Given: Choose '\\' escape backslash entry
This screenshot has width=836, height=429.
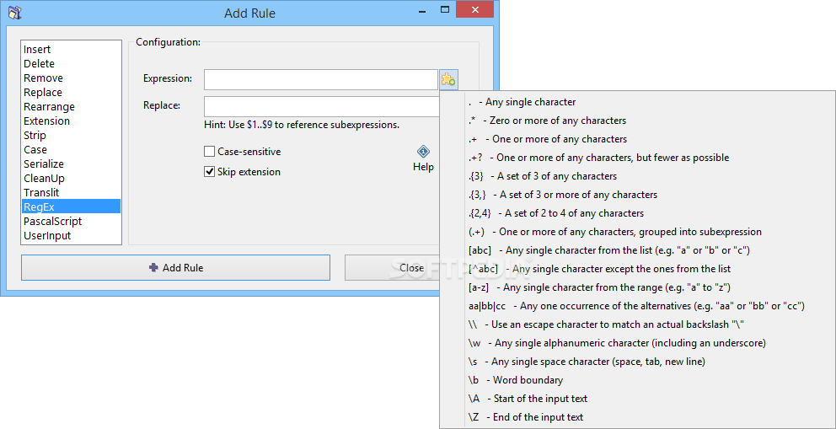Looking at the screenshot, I should click(638, 324).
